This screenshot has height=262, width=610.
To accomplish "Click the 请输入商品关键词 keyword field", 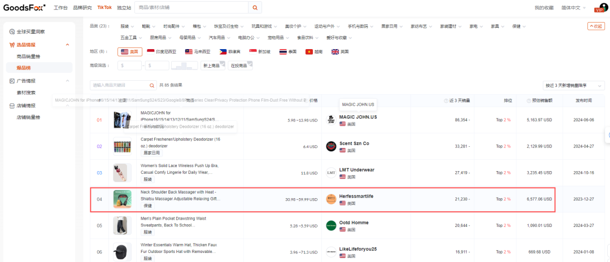I will tap(119, 85).
